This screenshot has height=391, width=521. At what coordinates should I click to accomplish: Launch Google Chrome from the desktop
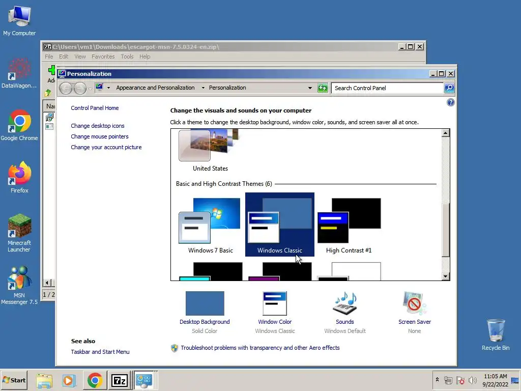pos(19,125)
